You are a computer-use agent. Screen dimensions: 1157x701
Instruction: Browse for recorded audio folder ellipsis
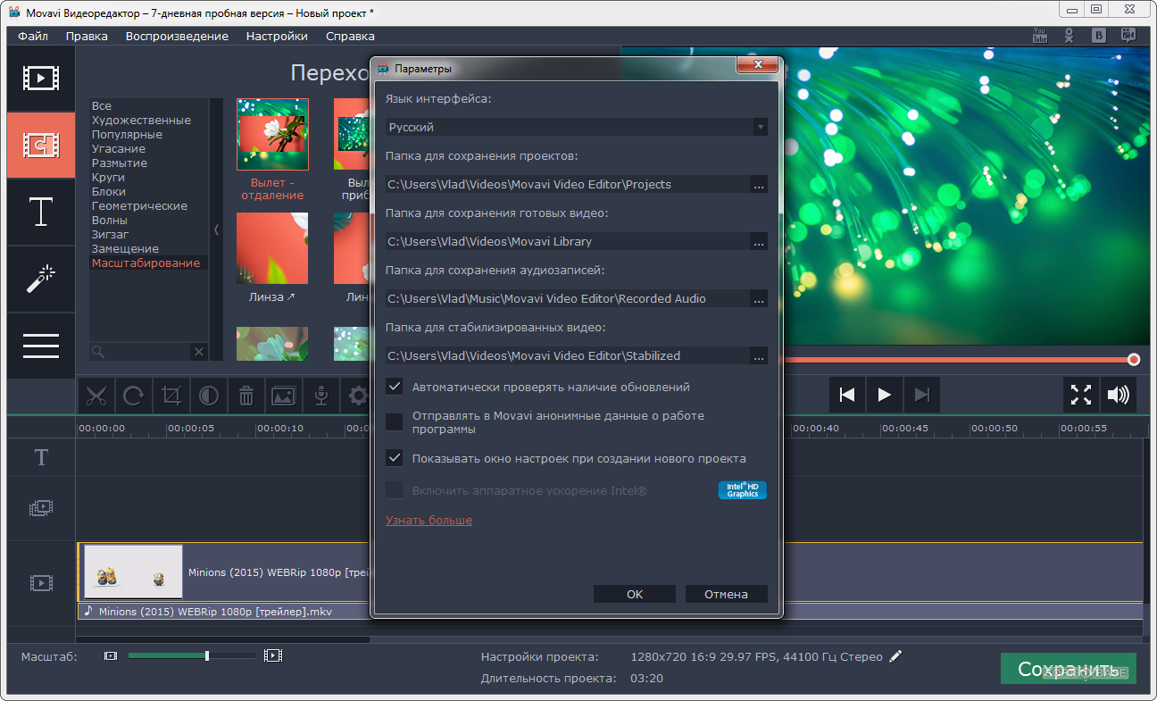[759, 298]
